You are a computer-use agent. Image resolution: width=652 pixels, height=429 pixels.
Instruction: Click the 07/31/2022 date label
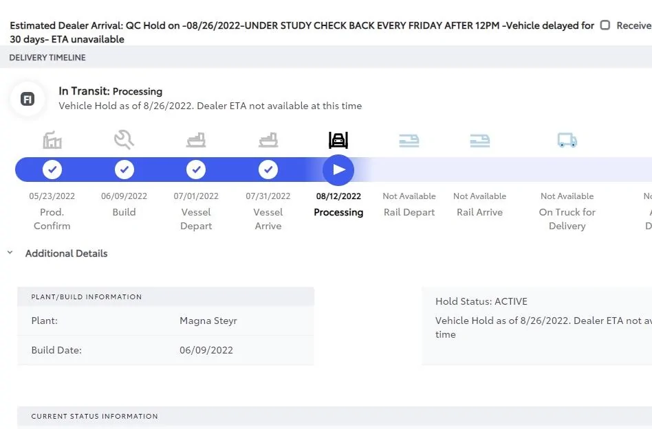[x=268, y=196]
